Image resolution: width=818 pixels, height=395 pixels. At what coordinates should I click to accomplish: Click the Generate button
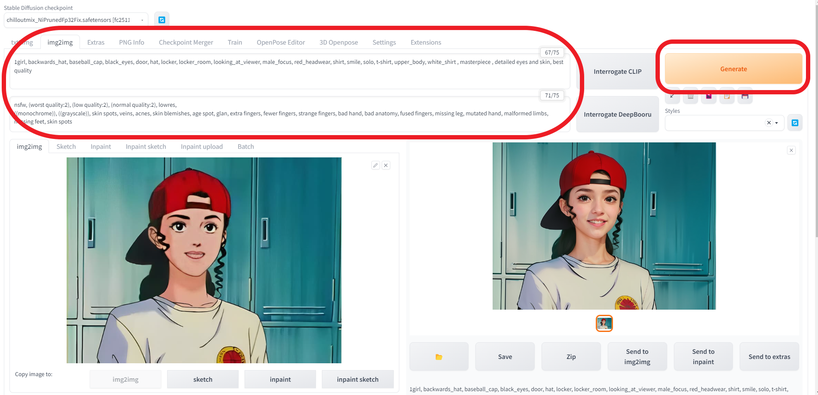[733, 69]
